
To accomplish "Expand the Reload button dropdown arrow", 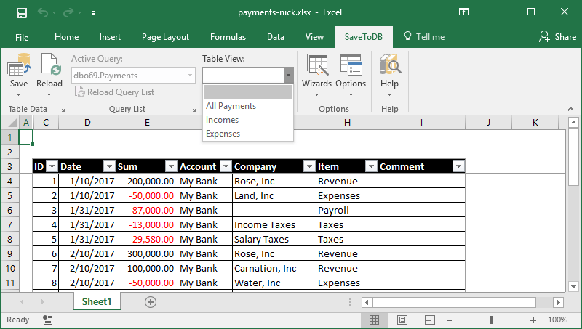I will [49, 95].
